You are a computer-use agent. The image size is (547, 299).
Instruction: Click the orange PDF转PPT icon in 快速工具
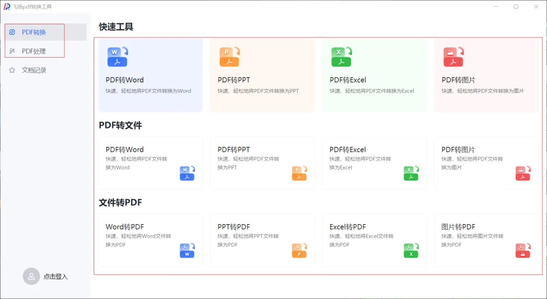click(x=229, y=57)
